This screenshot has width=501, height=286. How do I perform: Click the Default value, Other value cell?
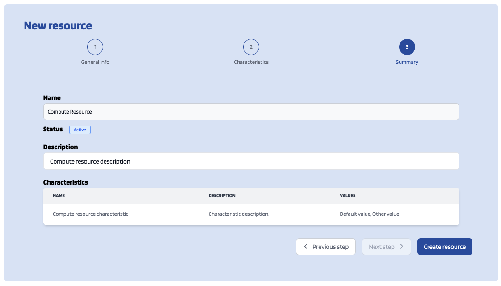click(369, 214)
